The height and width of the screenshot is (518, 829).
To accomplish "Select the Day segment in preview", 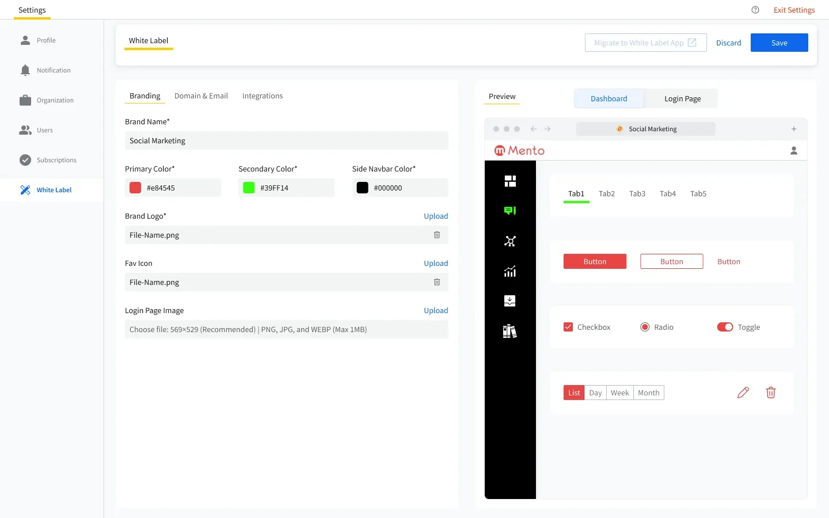I will [595, 393].
